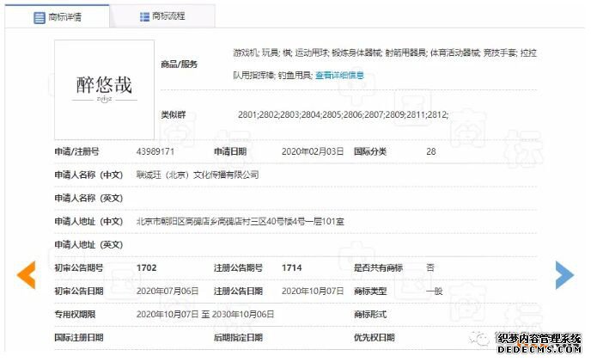Select the 申请人地址（英文） label

(x=89, y=244)
